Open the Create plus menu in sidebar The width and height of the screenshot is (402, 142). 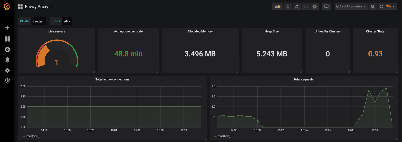coord(7,28)
